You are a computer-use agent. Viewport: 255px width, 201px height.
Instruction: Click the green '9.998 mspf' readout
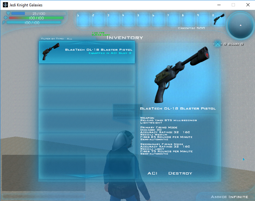[101, 35]
